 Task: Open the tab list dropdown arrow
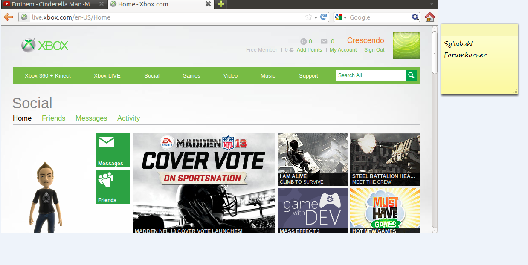(432, 4)
